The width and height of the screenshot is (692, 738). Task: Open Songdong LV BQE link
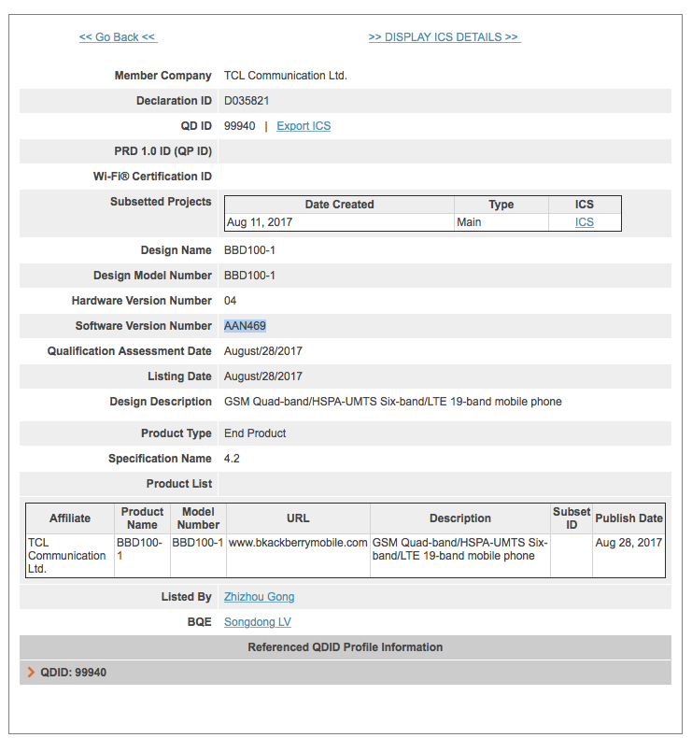pos(258,622)
